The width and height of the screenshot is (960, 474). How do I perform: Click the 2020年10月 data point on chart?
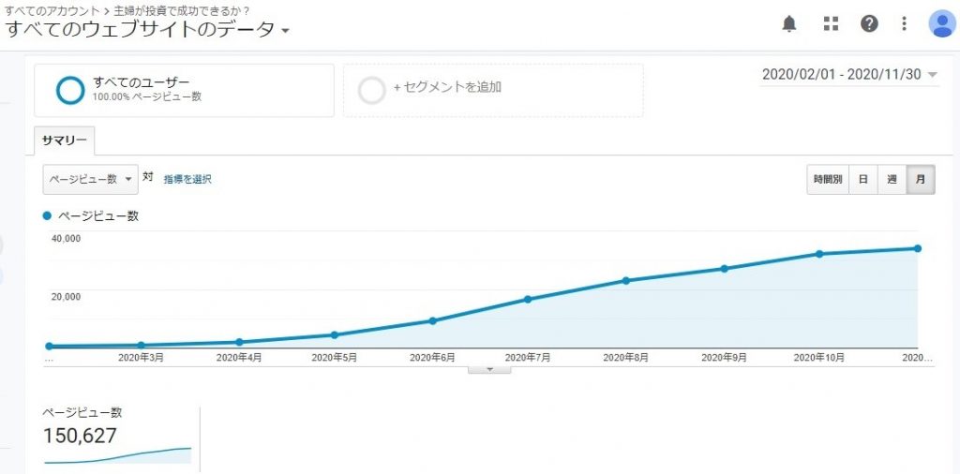(x=819, y=254)
